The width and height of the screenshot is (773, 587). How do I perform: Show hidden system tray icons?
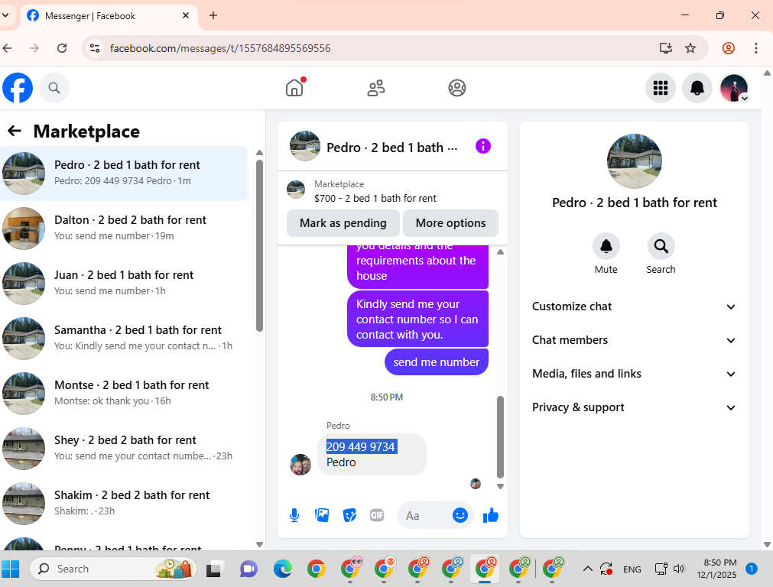(x=588, y=569)
